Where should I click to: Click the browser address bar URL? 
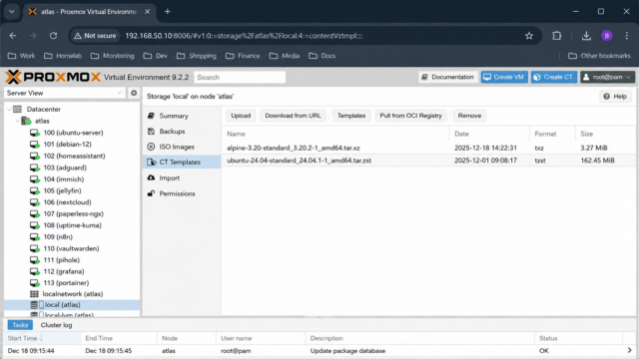click(244, 36)
